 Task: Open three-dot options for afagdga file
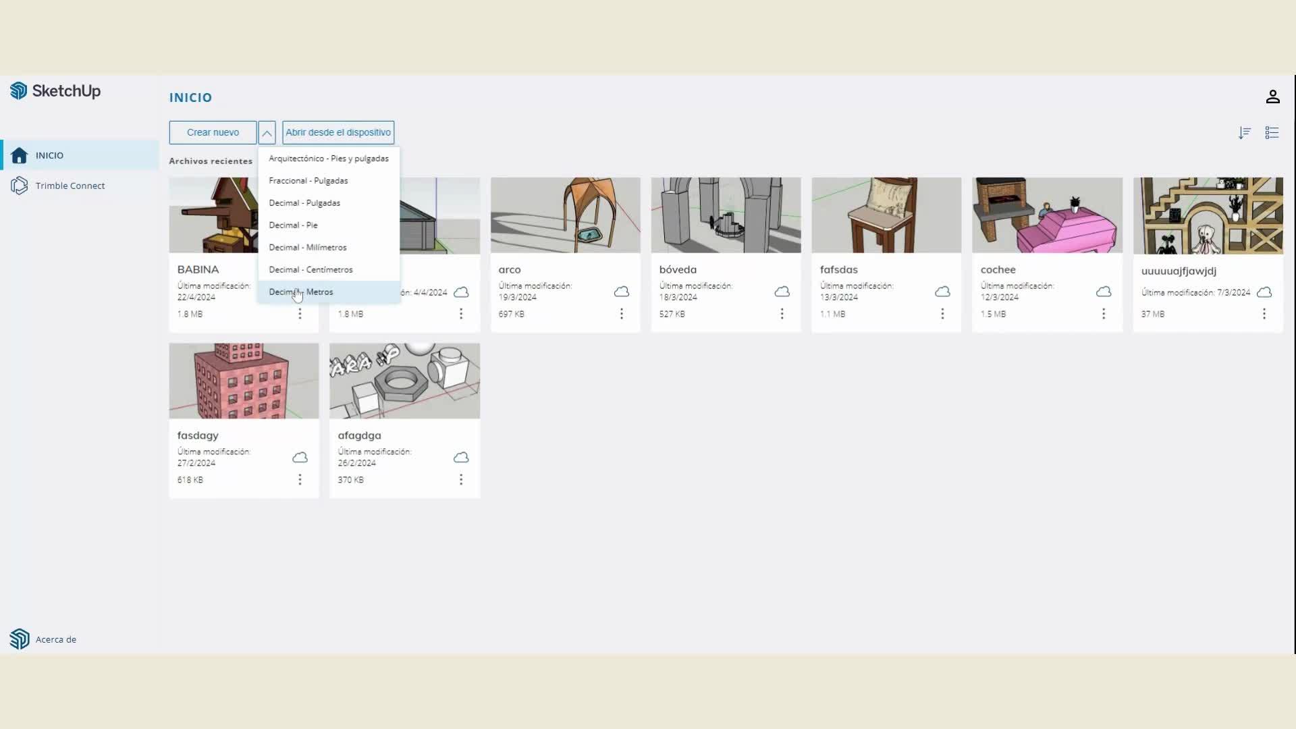[460, 479]
